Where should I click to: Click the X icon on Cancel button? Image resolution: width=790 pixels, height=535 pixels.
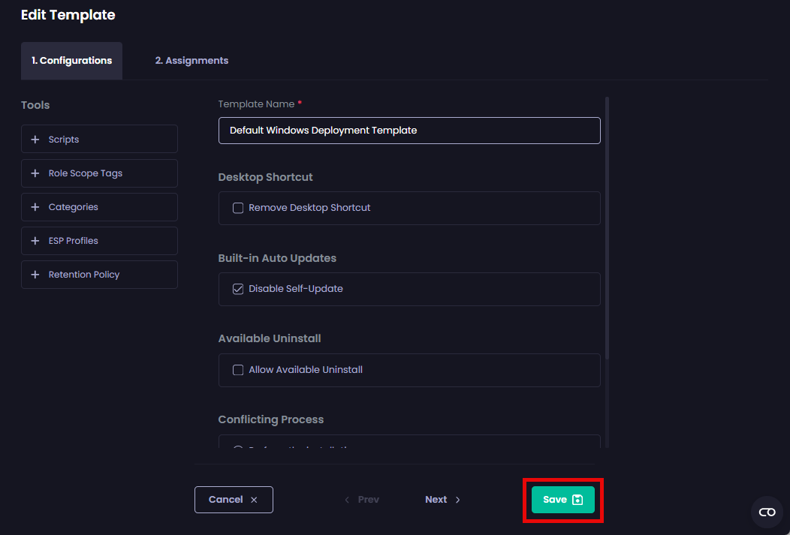click(254, 500)
